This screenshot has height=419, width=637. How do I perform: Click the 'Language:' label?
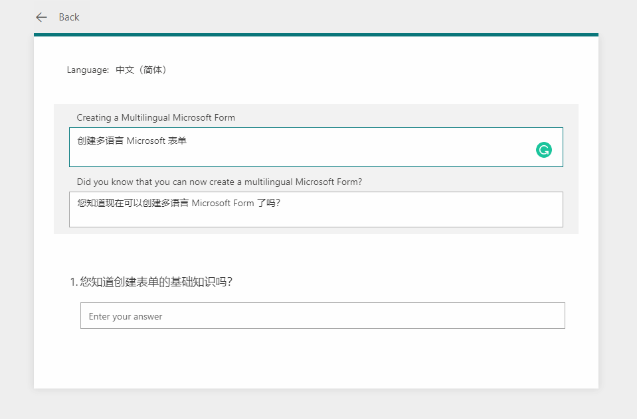(88, 70)
